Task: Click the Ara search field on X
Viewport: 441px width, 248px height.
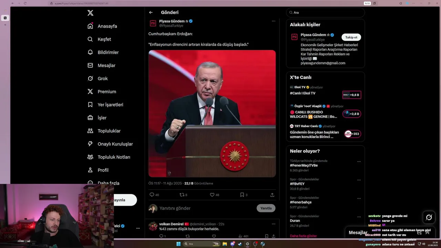Action: tap(325, 12)
